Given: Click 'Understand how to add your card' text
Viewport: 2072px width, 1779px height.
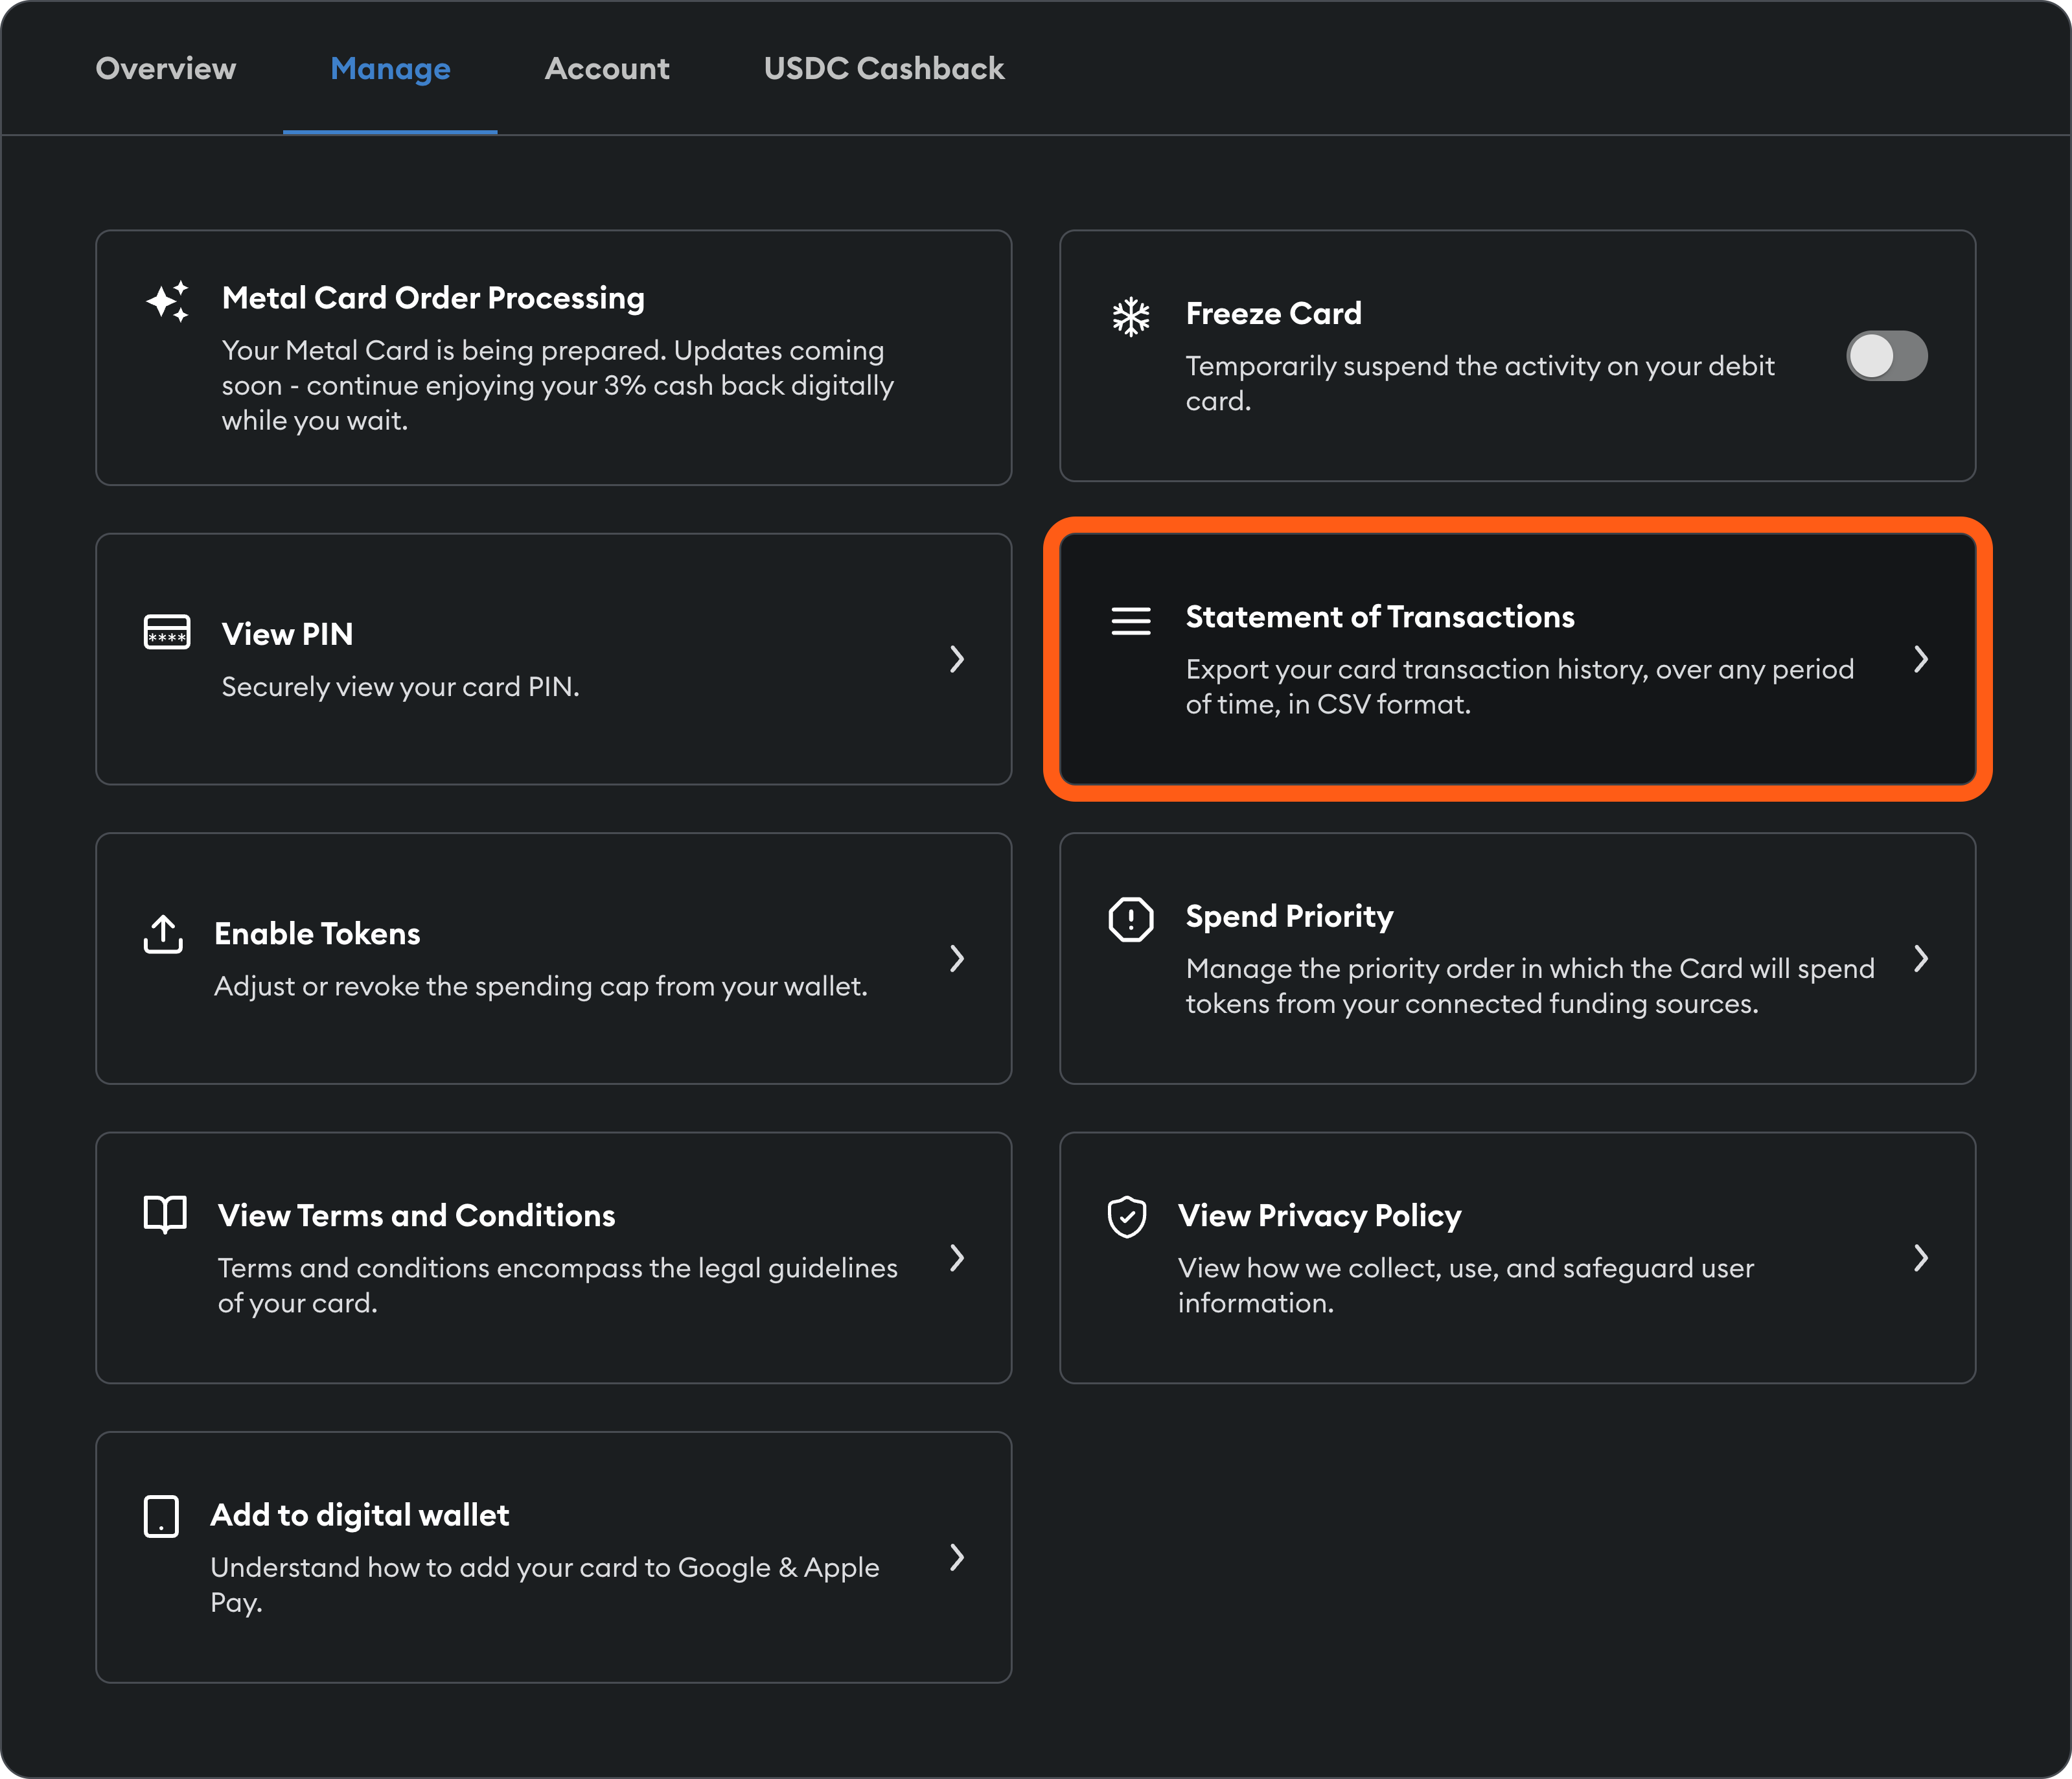Looking at the screenshot, I should pyautogui.click(x=544, y=1585).
